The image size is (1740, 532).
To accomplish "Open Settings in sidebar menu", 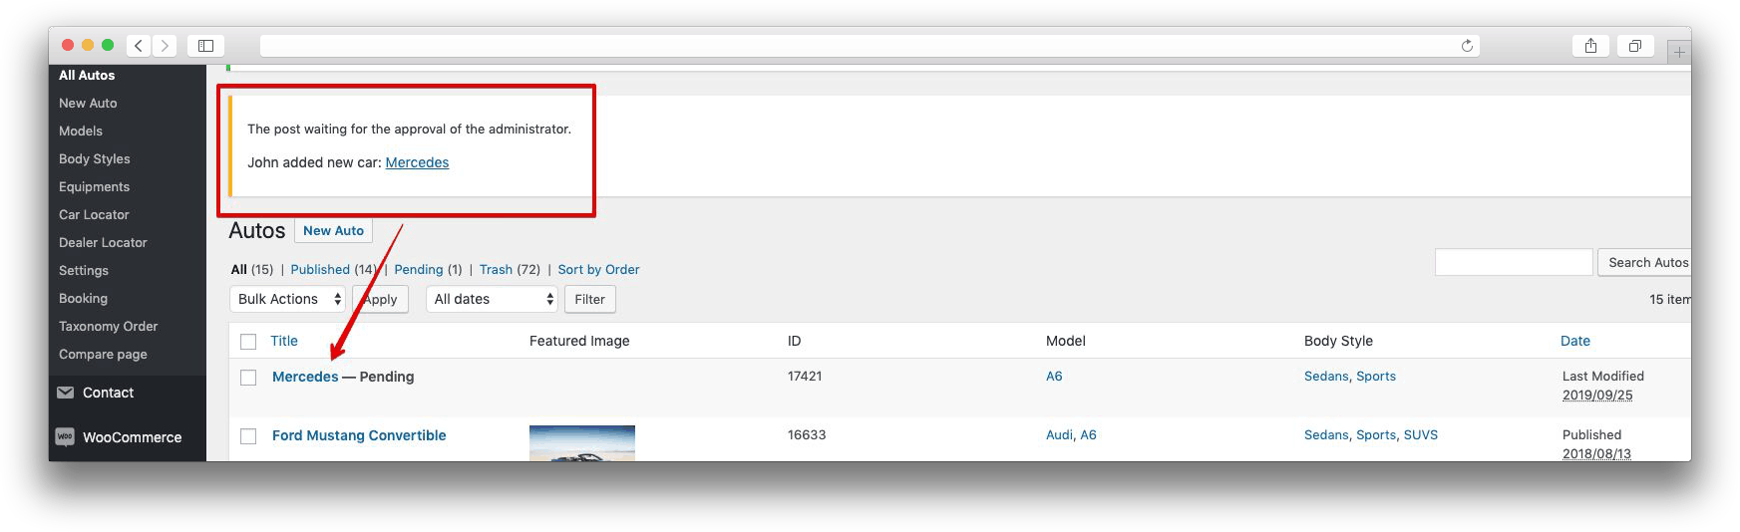I will (84, 270).
